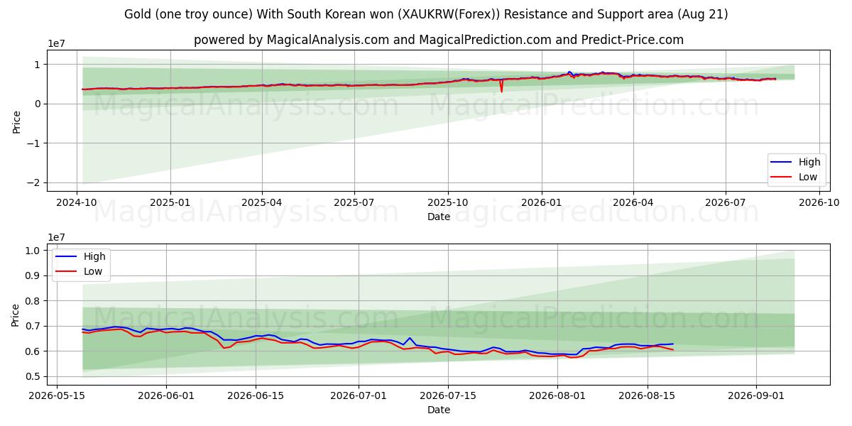Click 'Low' in the bottom chart legend
Image resolution: width=852 pixels, height=426 pixels.
pyautogui.click(x=93, y=271)
